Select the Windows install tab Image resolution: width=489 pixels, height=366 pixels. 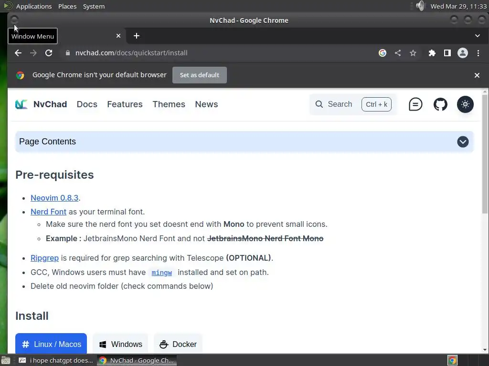(120, 344)
